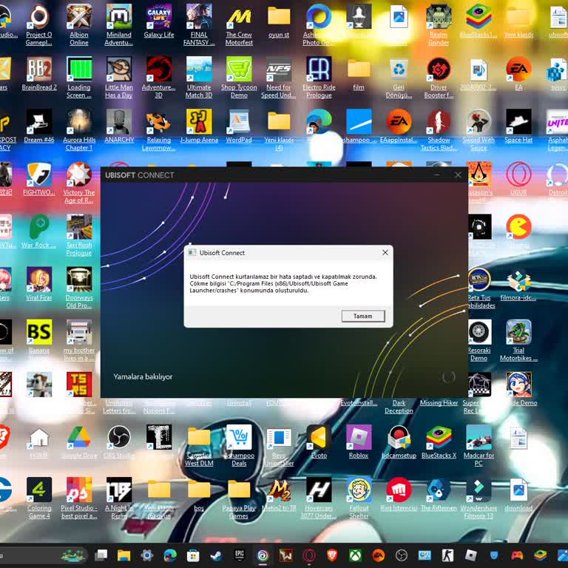Open Aurora Hills Chapter 1 icon
The width and height of the screenshot is (568, 568).
point(79,130)
